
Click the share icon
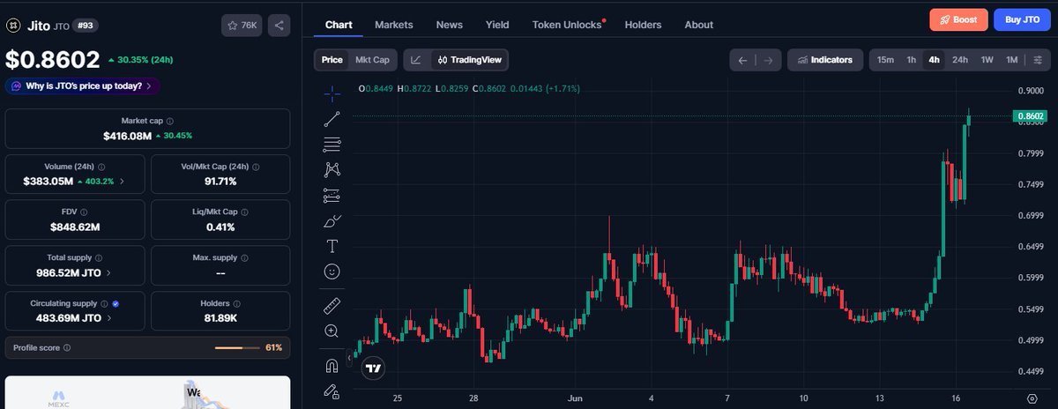point(279,26)
